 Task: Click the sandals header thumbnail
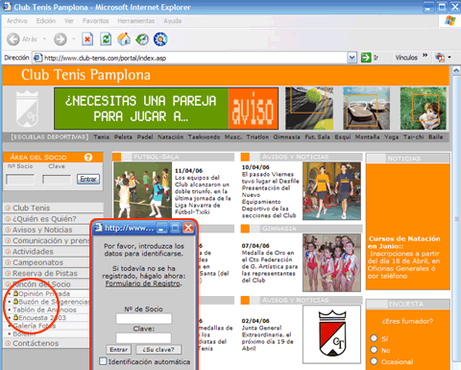(366, 108)
